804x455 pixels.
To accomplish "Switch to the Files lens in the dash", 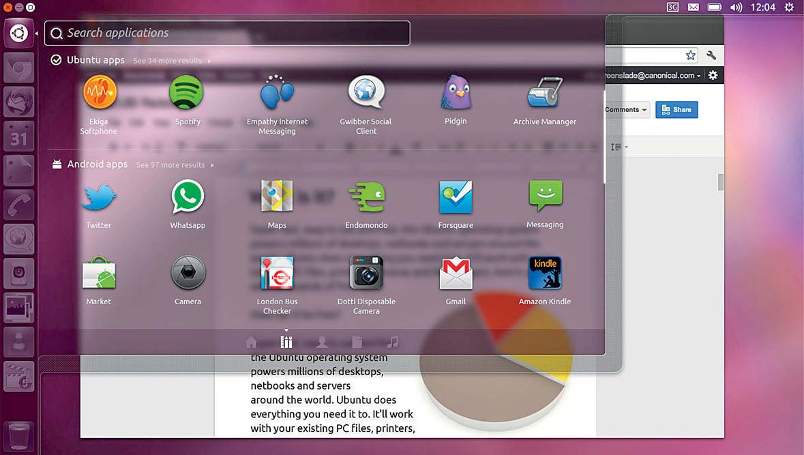I will (357, 342).
